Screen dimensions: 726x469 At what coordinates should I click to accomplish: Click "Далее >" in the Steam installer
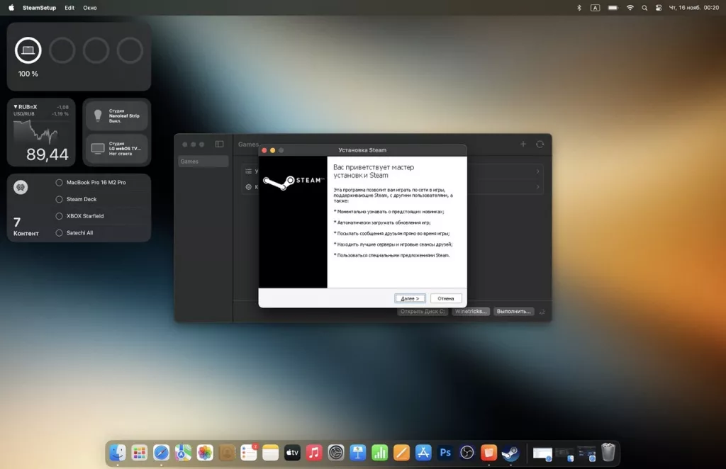(x=410, y=298)
